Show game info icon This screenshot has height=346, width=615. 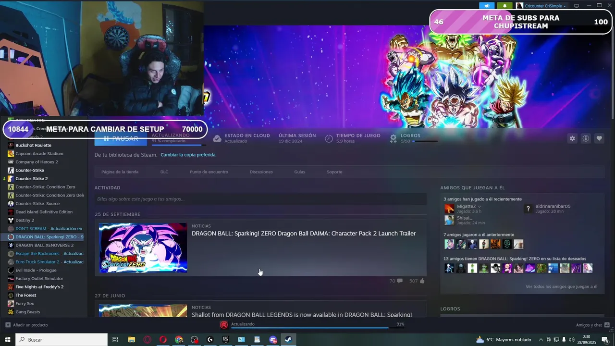pyautogui.click(x=586, y=138)
